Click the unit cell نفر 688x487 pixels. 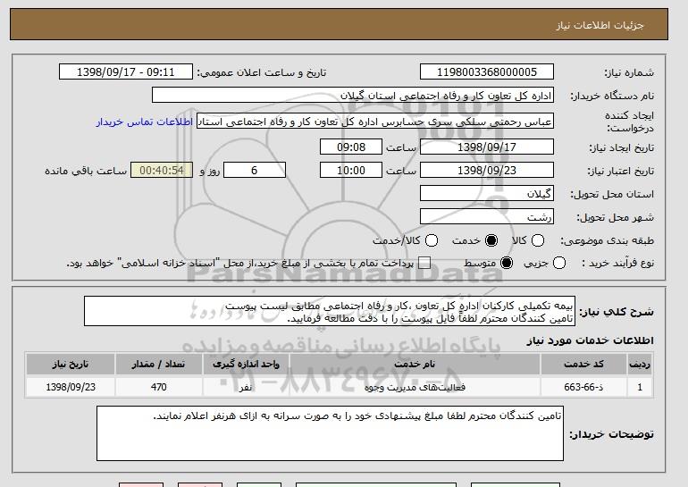click(246, 387)
